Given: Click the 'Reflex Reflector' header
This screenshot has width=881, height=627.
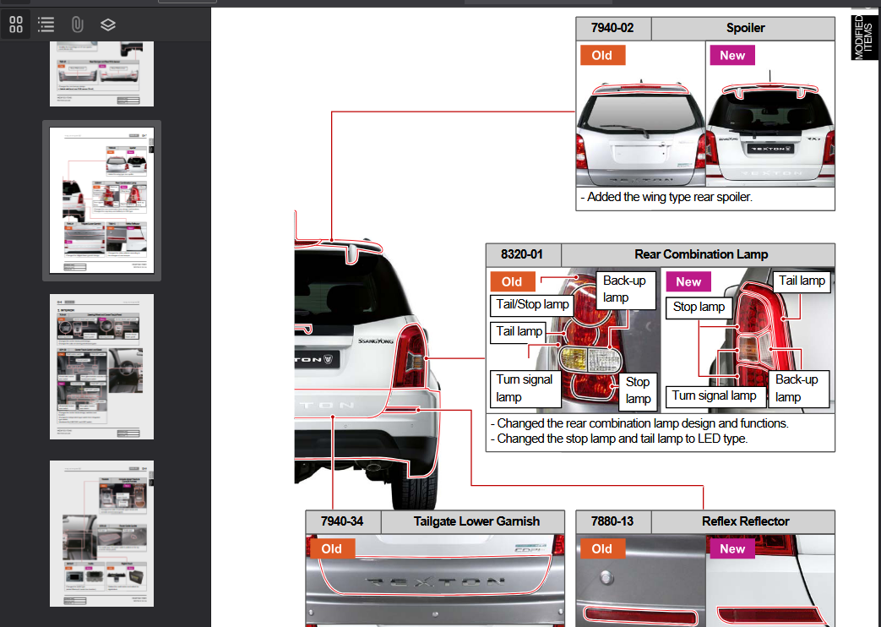Looking at the screenshot, I should coord(745,521).
